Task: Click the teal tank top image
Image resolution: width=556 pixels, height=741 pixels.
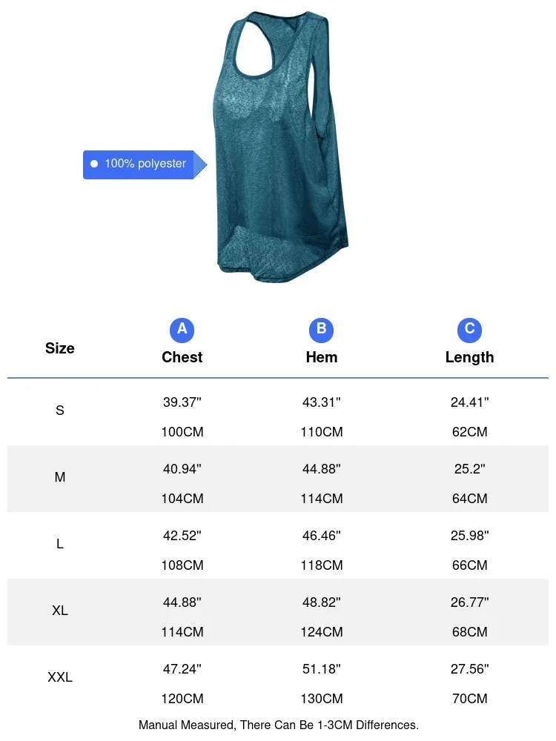Action: tap(280, 144)
